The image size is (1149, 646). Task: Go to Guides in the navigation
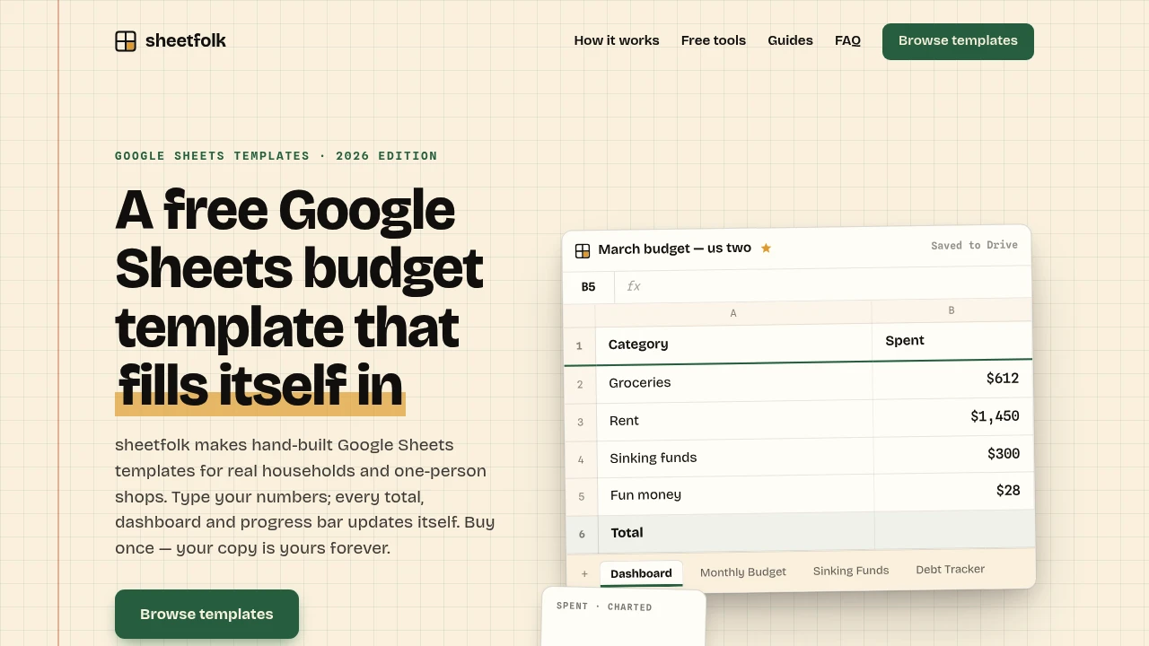pos(790,40)
